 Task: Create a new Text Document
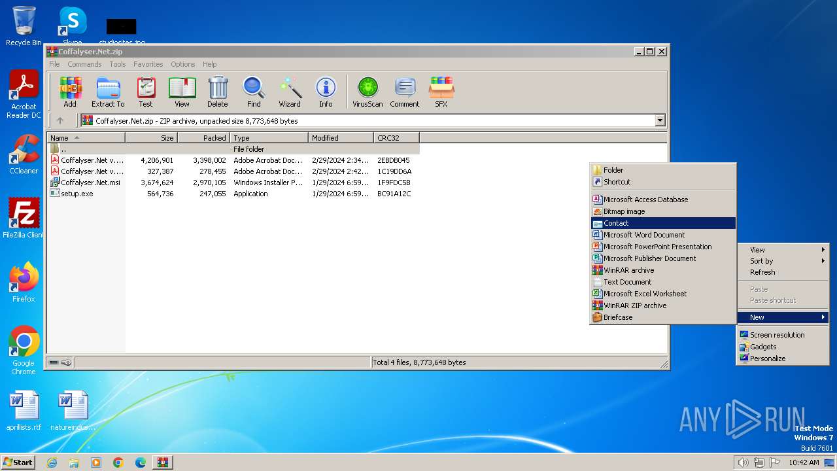click(663, 282)
